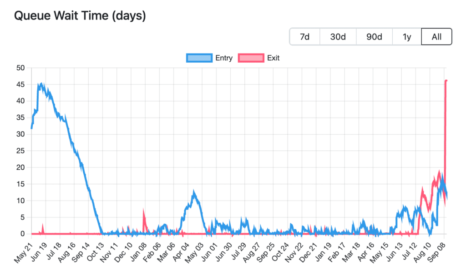Screen dimensions: 466x275
Task: Click the Oct 13 axis label
Action: tap(95, 252)
